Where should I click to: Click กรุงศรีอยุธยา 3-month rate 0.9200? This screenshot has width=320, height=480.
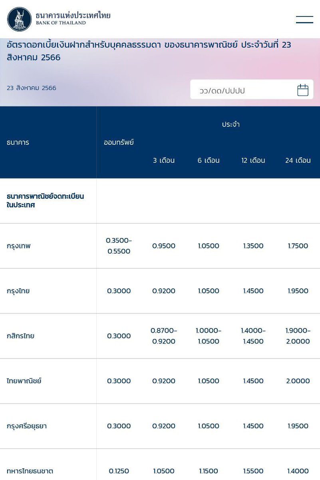click(x=164, y=426)
